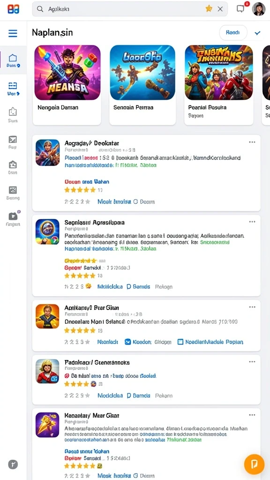Open three-dot menu for Seqnlasm Aprastipoaia
This screenshot has height=480, width=270.
[x=252, y=222]
